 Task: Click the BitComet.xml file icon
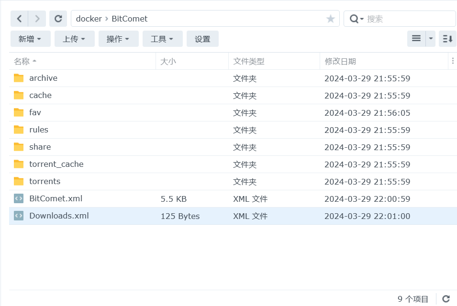tap(19, 198)
